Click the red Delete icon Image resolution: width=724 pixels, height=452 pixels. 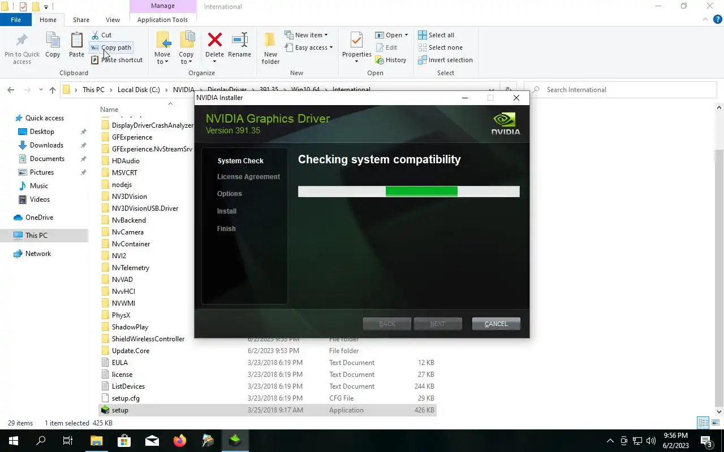214,40
